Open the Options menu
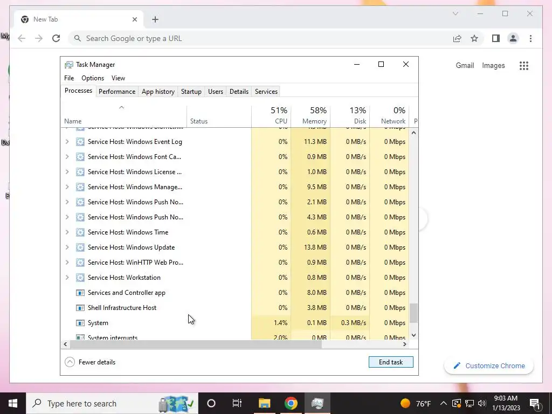 tap(93, 78)
